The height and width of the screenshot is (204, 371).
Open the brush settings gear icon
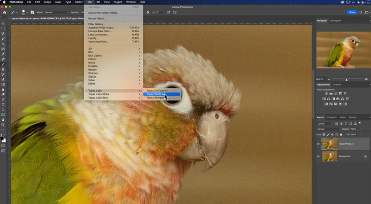pyautogui.click(x=148, y=12)
